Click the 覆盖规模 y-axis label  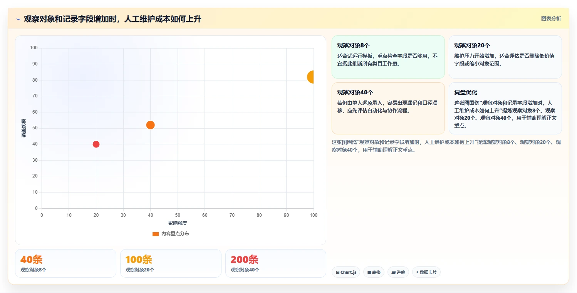[x=23, y=128]
